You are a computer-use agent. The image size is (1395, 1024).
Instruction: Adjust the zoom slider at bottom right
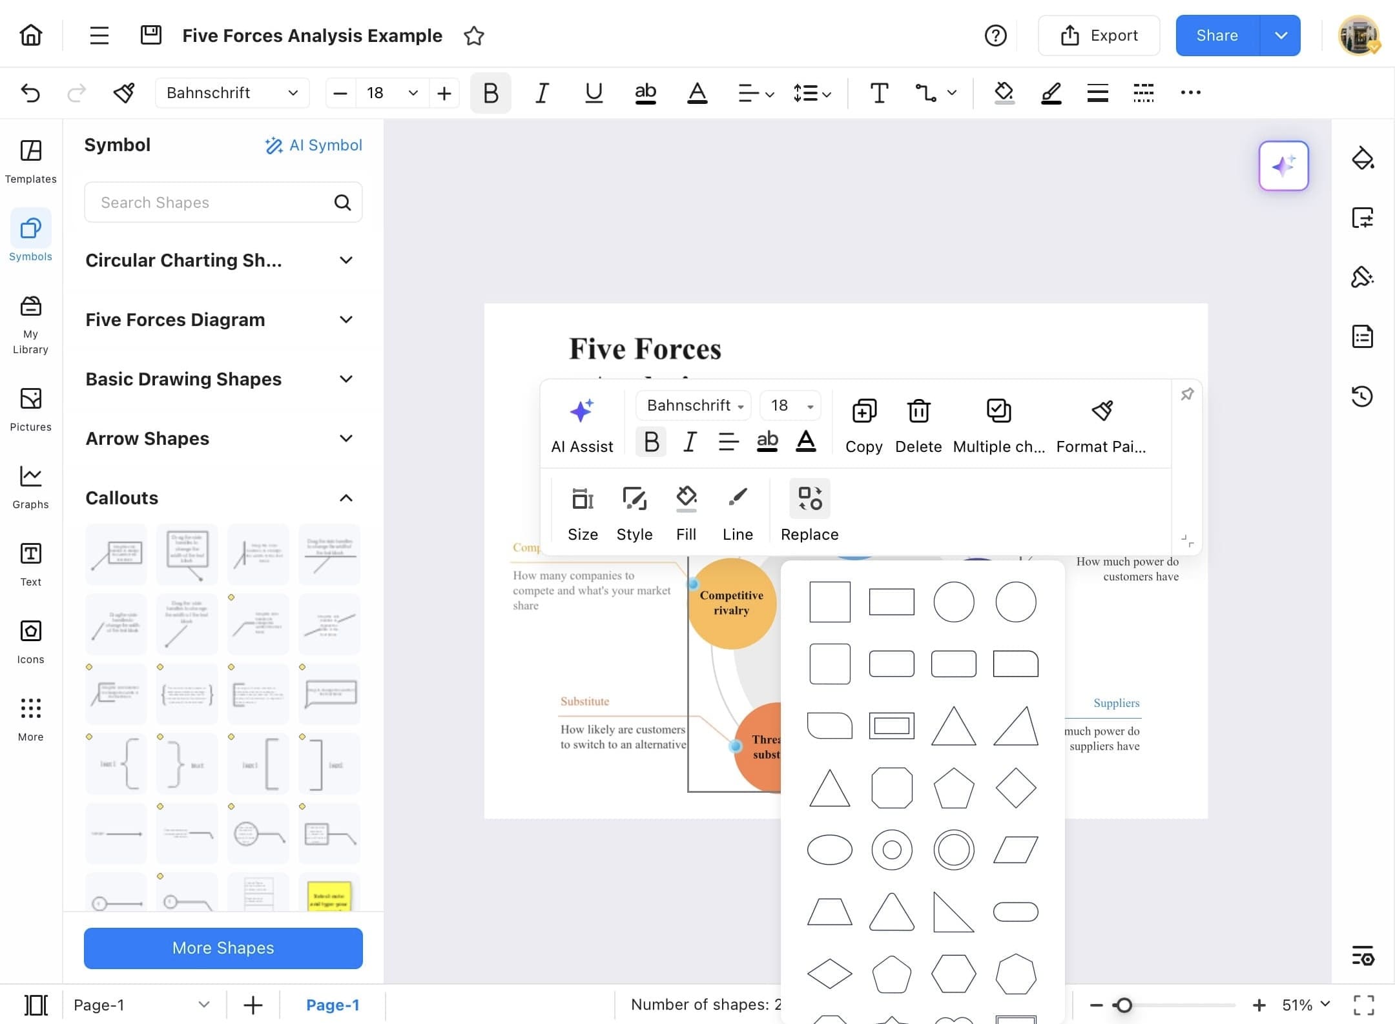[1124, 1005]
